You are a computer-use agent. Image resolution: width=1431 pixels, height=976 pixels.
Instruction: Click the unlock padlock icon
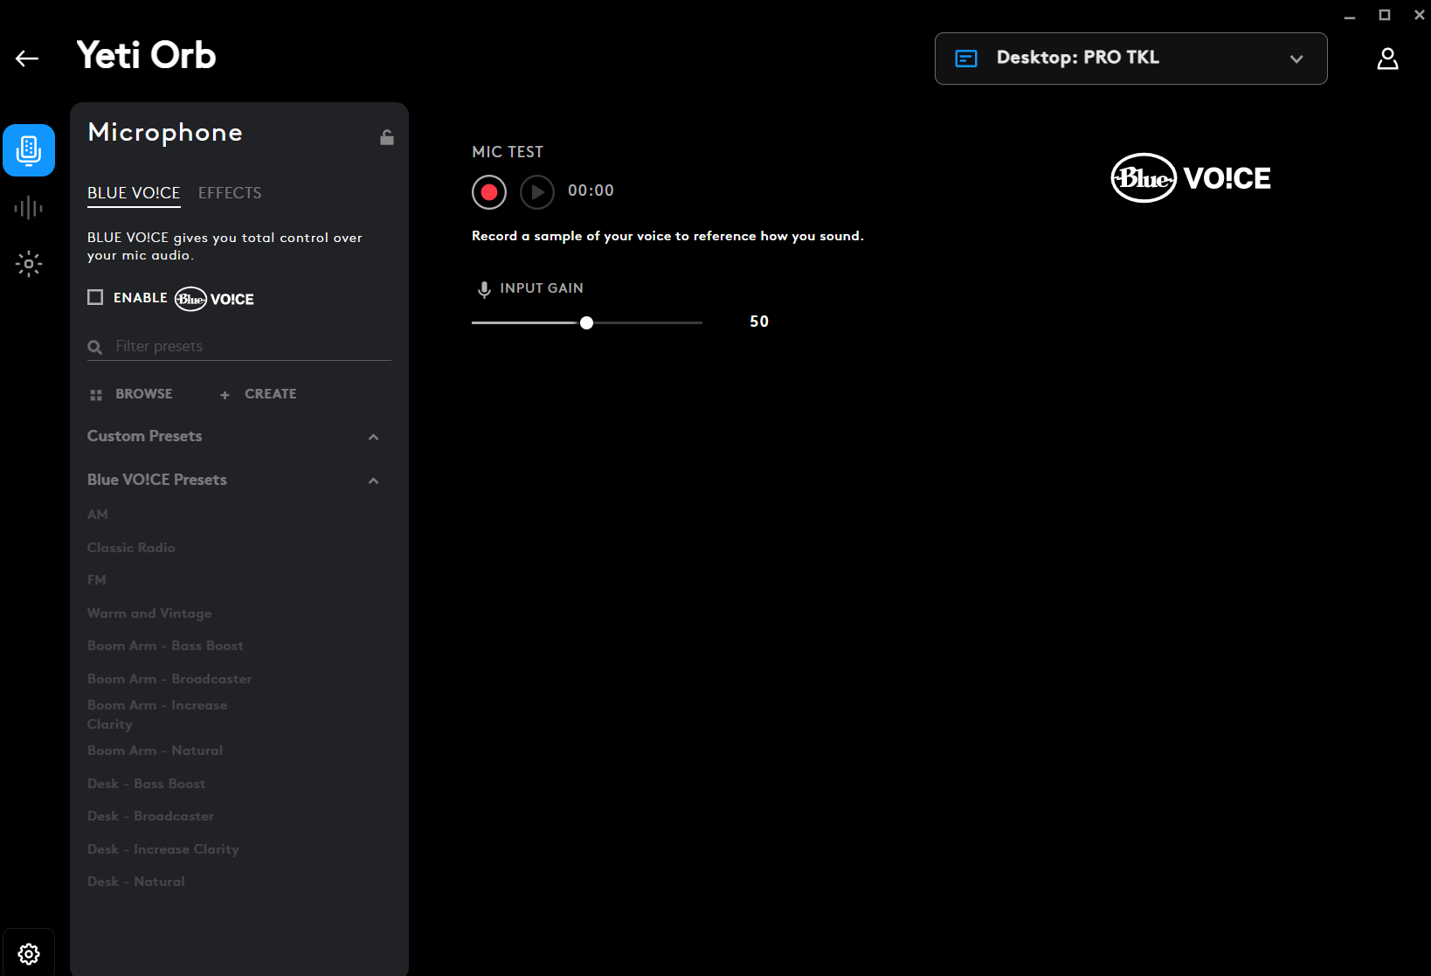coord(387,137)
